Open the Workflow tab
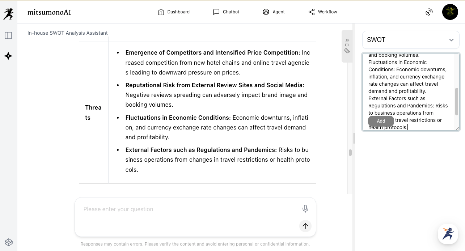This screenshot has height=251, width=465. point(322,12)
